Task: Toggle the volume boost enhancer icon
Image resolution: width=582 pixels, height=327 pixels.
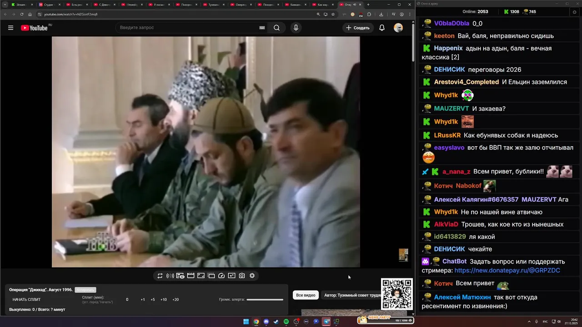Action: point(170,276)
